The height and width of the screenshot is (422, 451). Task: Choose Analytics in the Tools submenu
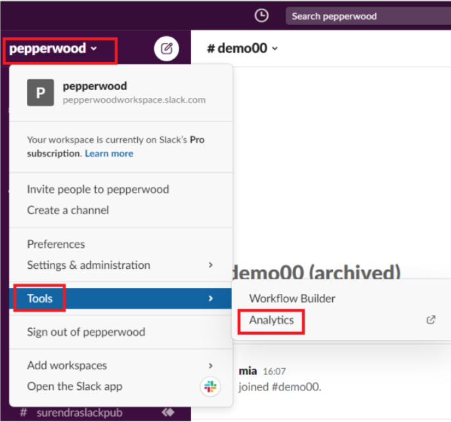271,320
